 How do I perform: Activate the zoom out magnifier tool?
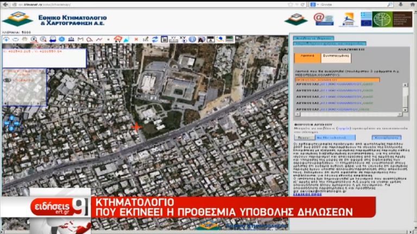tap(43, 40)
